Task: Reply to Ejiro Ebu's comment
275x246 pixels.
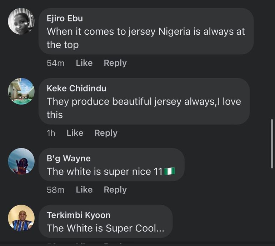Action: (115, 63)
